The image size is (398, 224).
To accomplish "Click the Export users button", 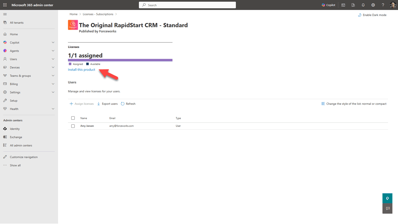I will [108, 104].
